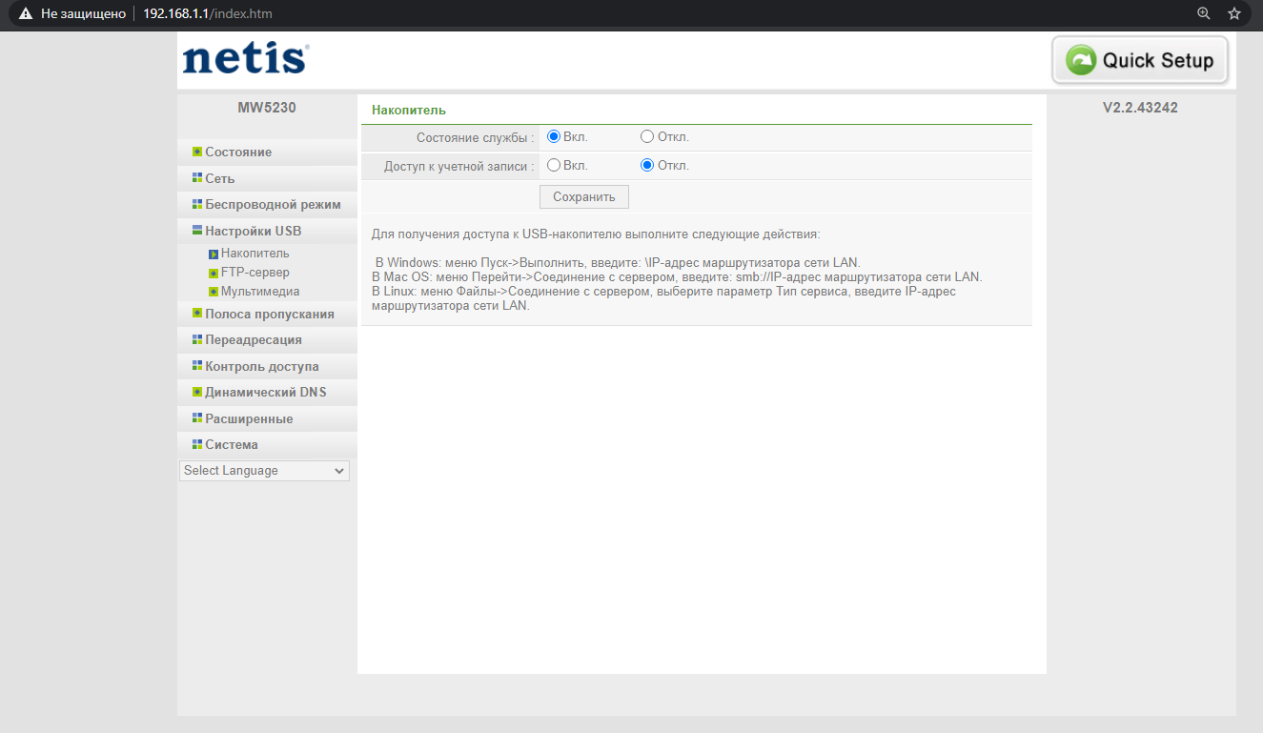The height and width of the screenshot is (733, 1263).
Task: Click the netis logo
Action: click(x=245, y=58)
